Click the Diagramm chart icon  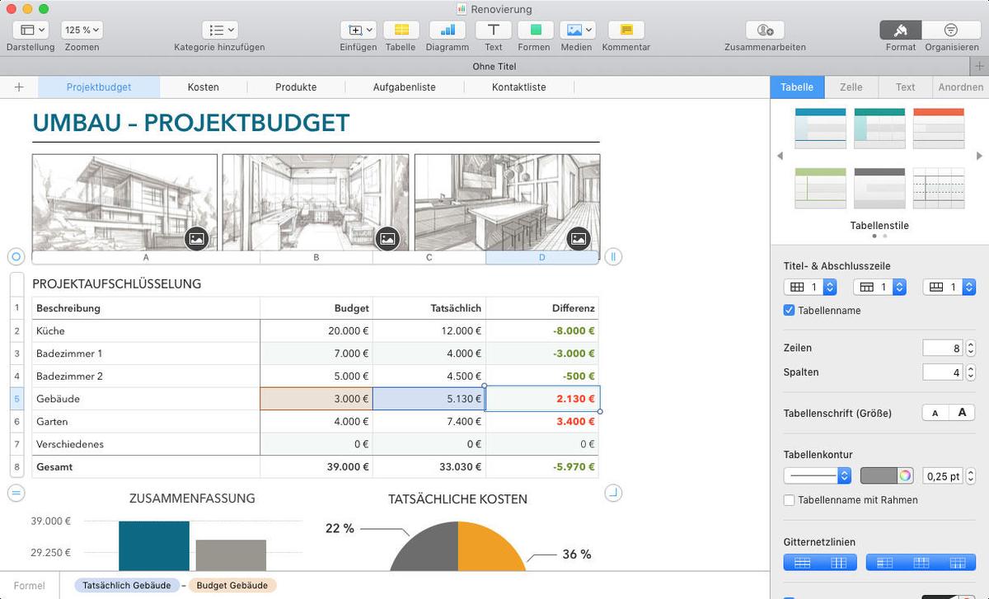[x=447, y=30]
